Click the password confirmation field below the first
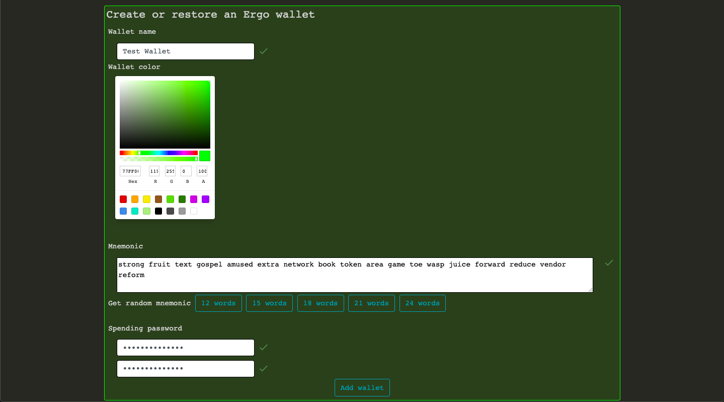724x402 pixels. 186,369
